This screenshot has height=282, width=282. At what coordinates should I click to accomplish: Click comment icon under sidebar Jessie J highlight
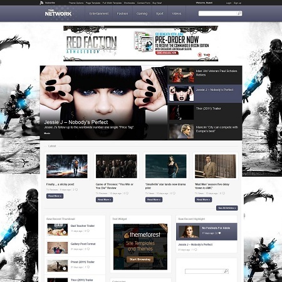point(196,249)
